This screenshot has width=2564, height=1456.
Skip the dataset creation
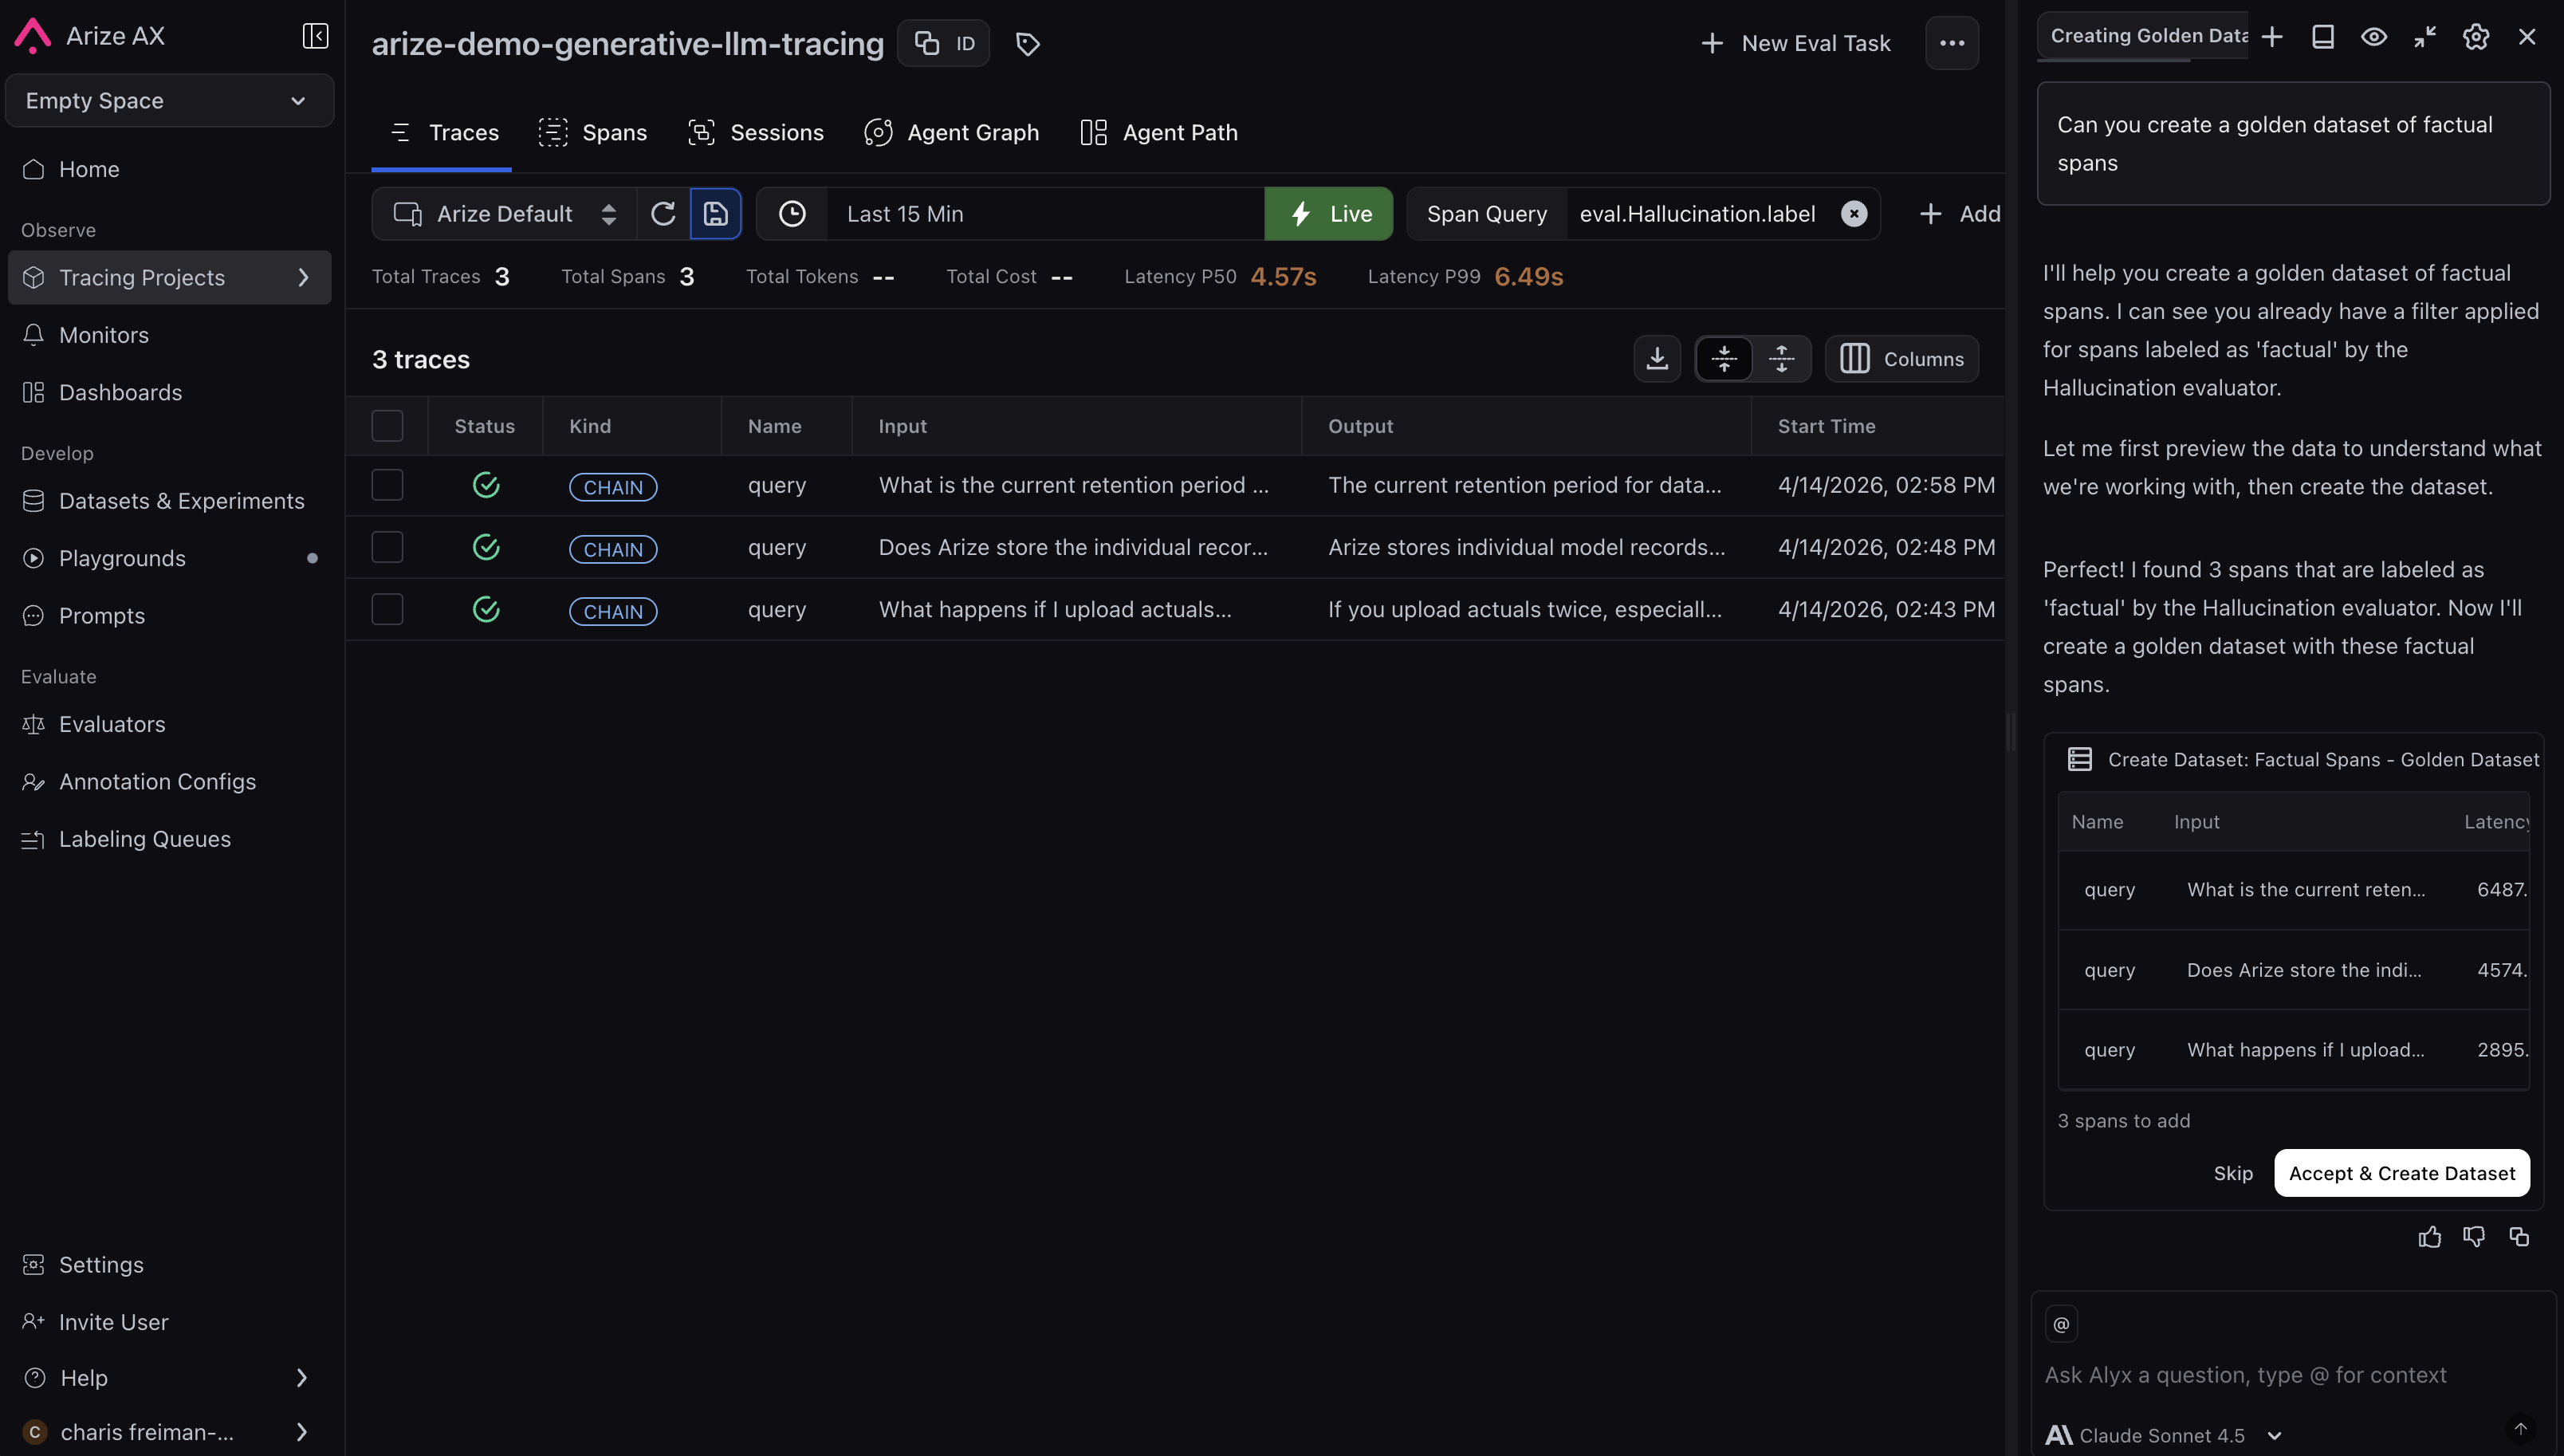[2232, 1172]
